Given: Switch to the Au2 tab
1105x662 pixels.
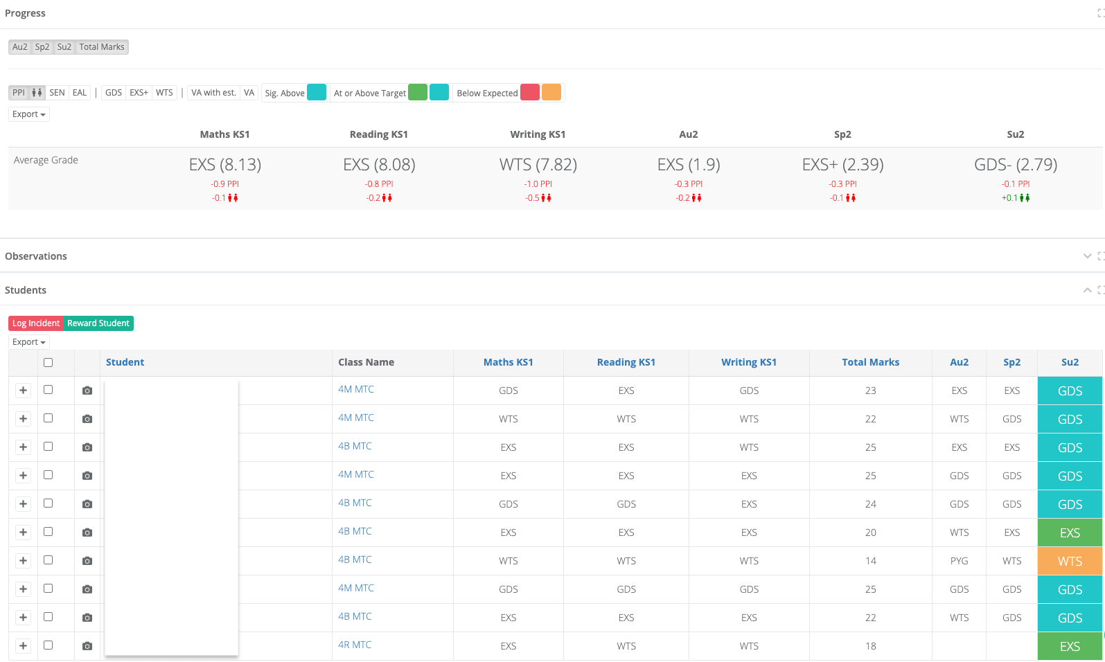Looking at the screenshot, I should click(20, 47).
